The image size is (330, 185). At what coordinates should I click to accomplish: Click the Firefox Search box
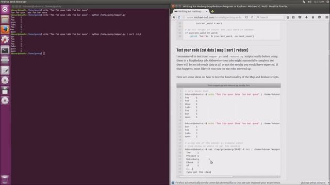(x=270, y=17)
